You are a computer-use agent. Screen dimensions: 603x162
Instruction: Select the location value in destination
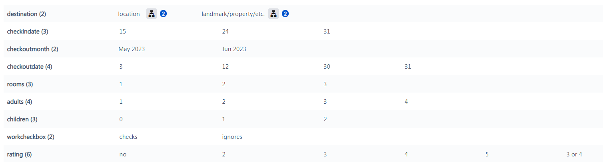(129, 14)
